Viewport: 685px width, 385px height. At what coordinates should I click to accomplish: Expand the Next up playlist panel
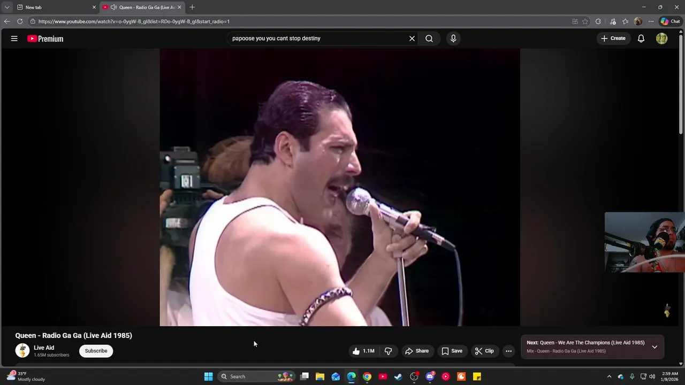(x=654, y=347)
